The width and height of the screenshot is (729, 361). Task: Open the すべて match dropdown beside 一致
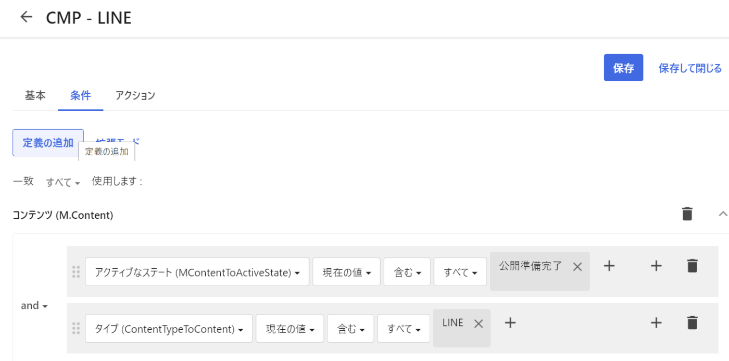coord(63,182)
